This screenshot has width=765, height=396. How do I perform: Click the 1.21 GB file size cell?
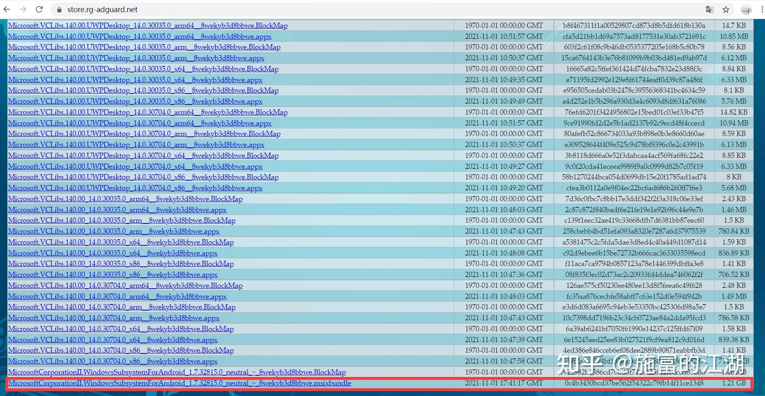coord(734,383)
